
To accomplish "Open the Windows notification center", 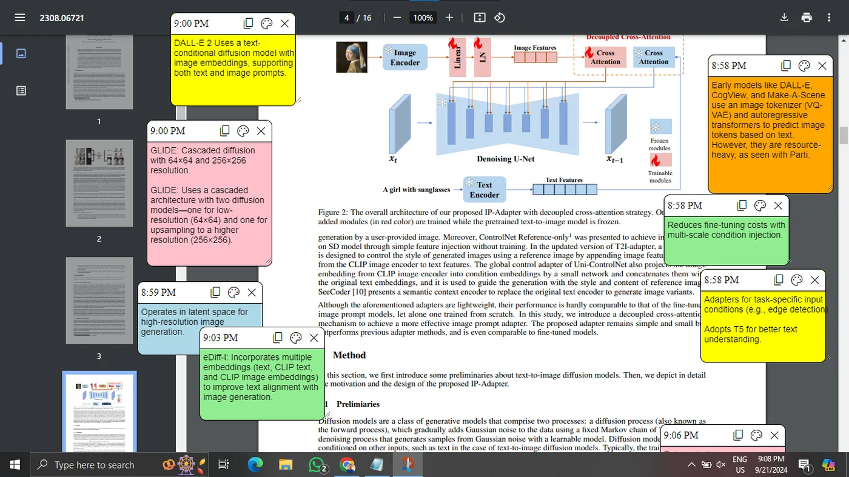I will (x=805, y=465).
